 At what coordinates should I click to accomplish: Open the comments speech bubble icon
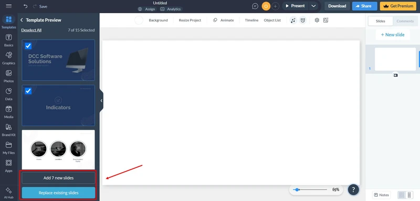coord(255,6)
